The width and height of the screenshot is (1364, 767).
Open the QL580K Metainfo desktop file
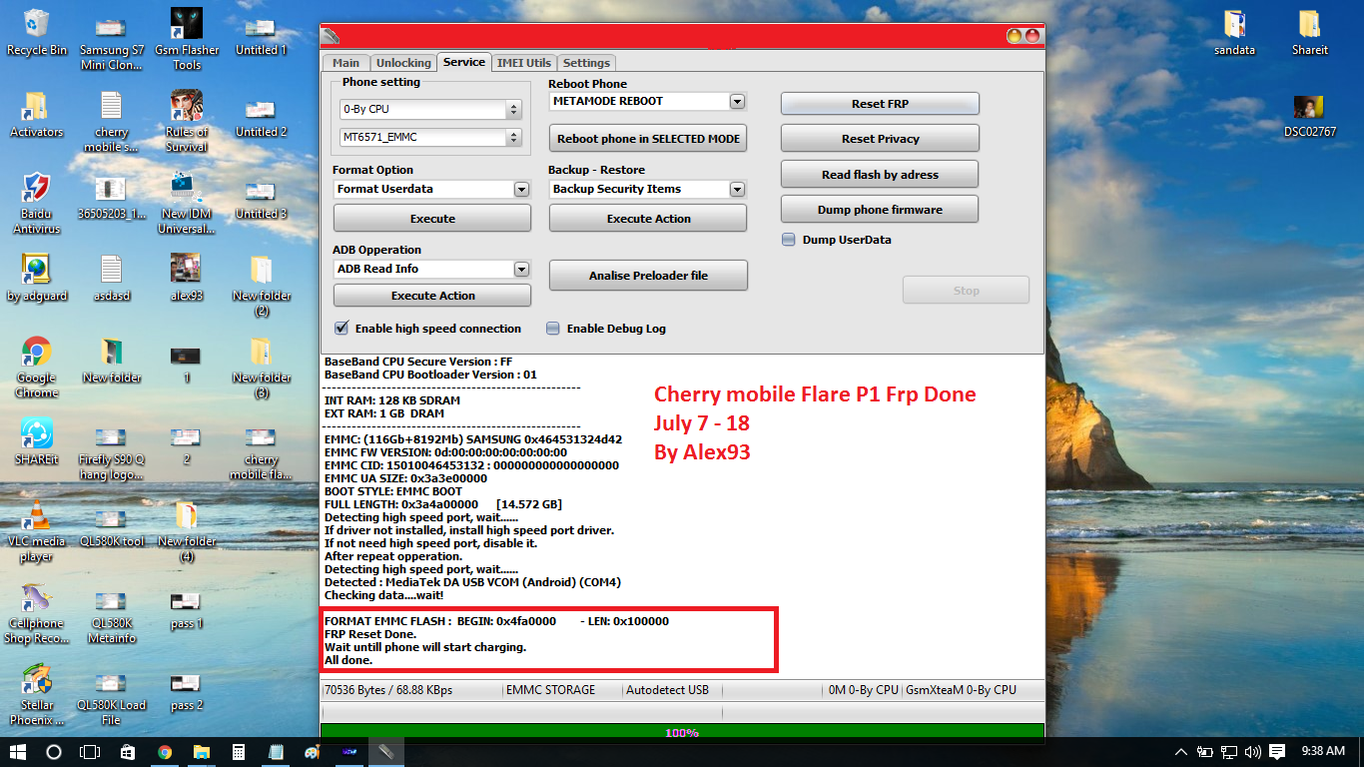(x=111, y=613)
